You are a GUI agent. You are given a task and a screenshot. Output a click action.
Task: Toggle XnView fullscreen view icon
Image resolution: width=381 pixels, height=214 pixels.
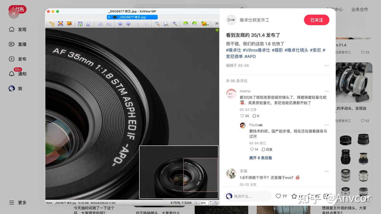click(60, 24)
